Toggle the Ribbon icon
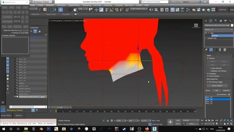This screenshot has width=234, height=132. click(x=173, y=10)
